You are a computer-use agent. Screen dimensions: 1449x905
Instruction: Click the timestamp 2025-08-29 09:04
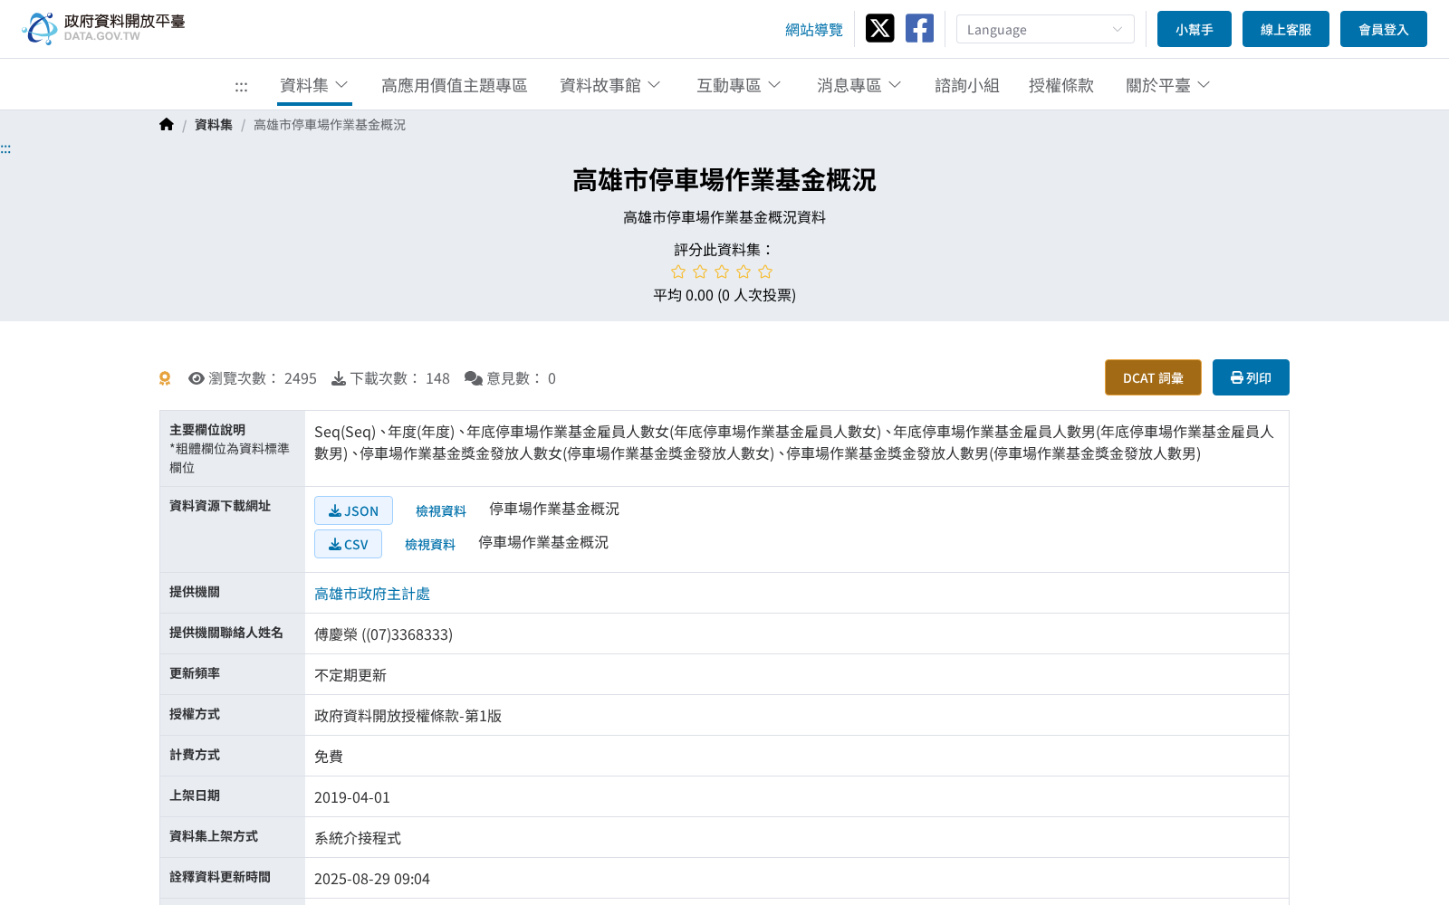pyautogui.click(x=372, y=879)
